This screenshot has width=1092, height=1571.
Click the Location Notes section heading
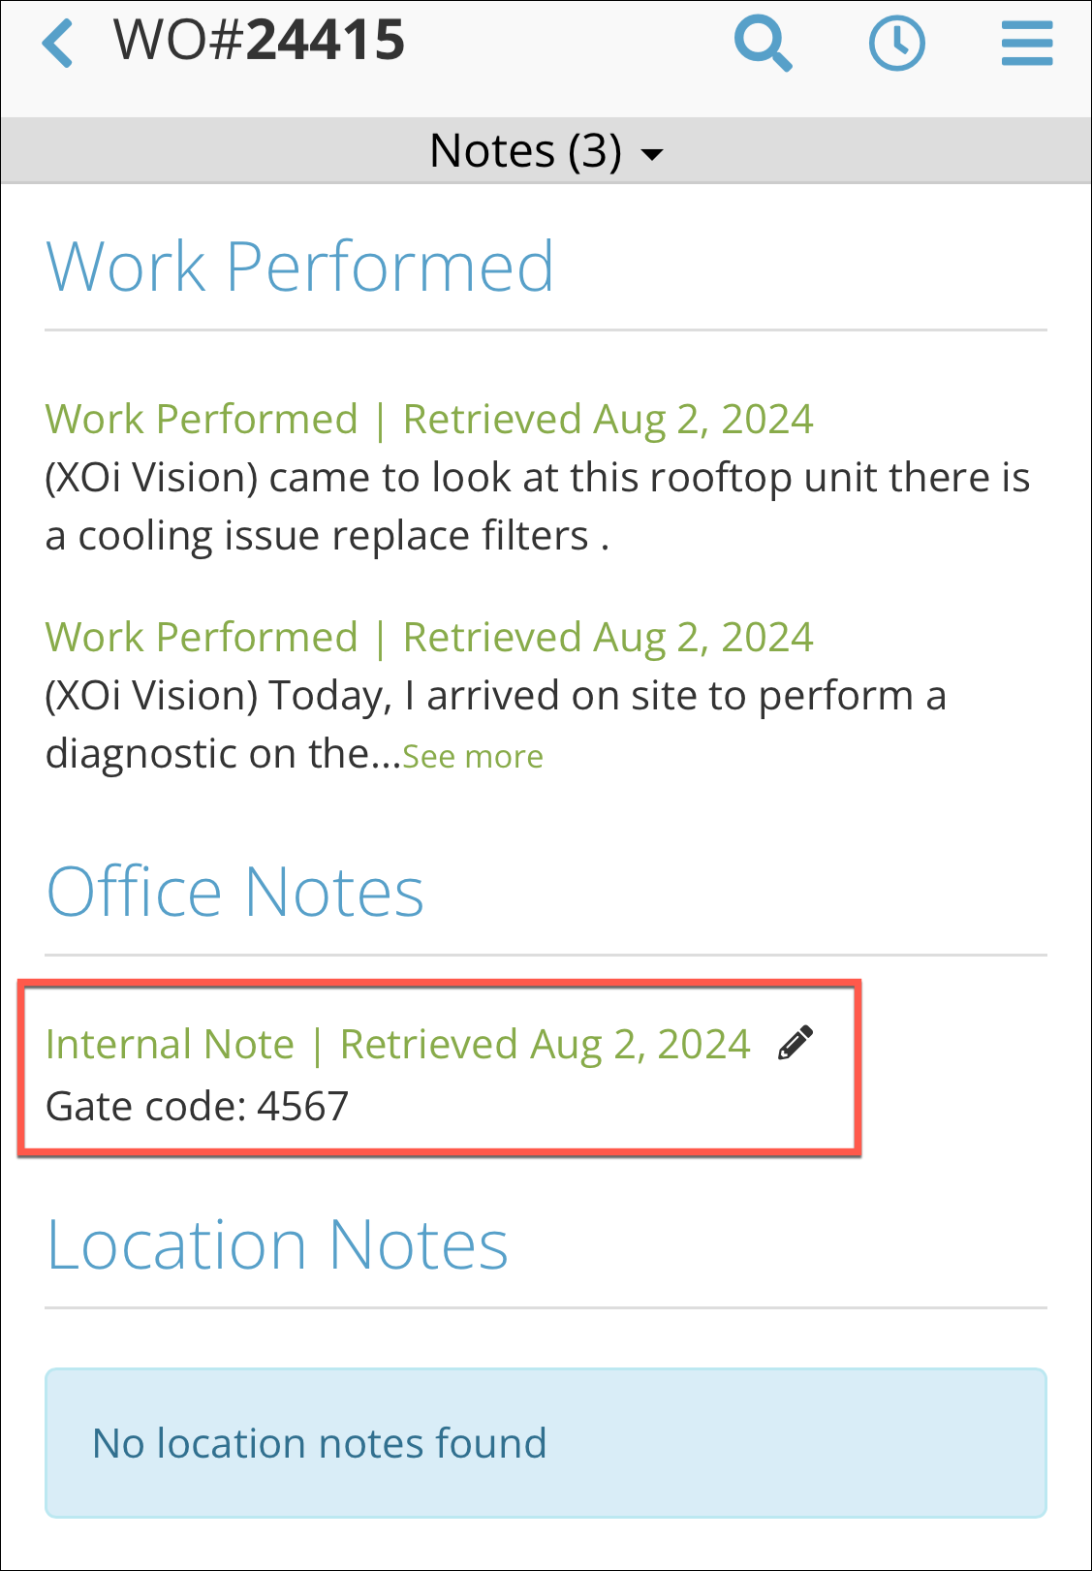pyautogui.click(x=277, y=1245)
